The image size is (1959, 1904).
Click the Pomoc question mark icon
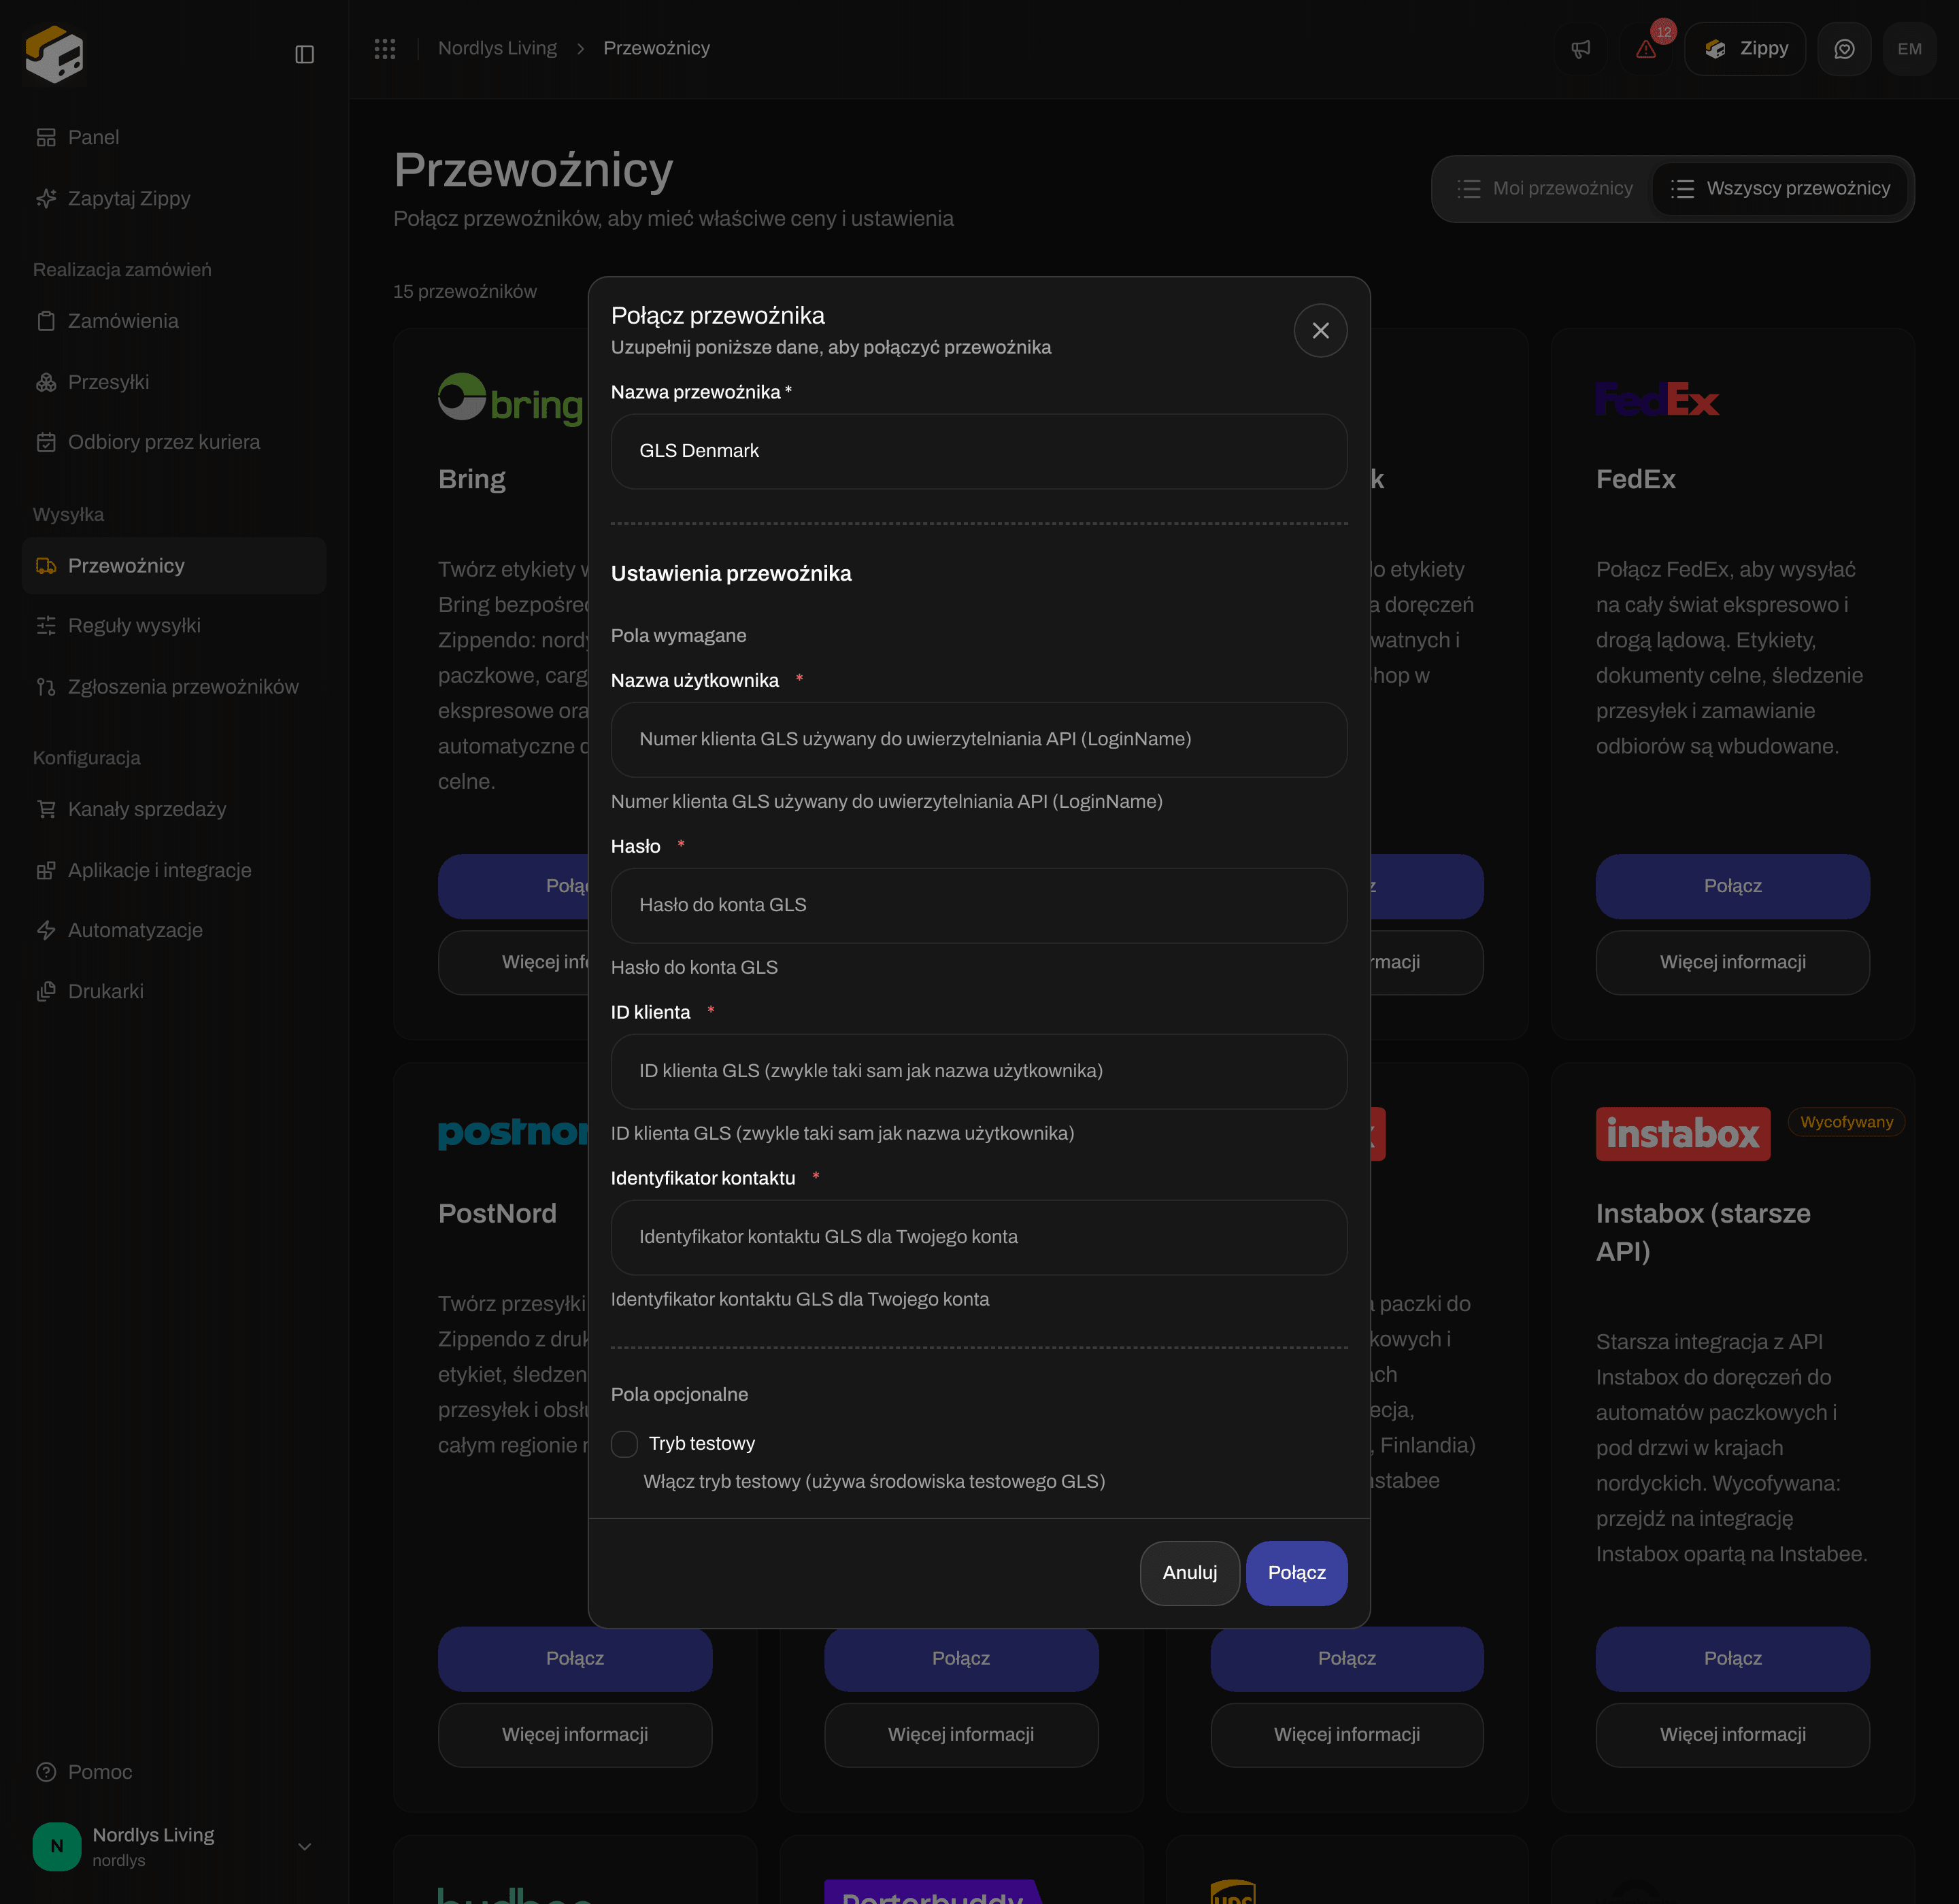tap(46, 1772)
